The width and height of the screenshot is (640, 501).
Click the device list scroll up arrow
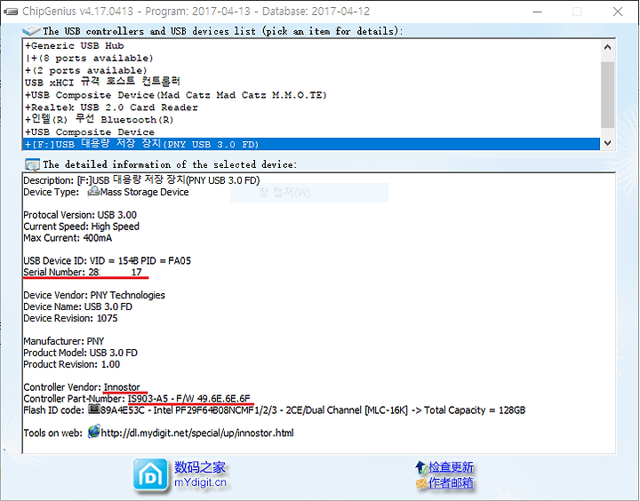click(607, 47)
